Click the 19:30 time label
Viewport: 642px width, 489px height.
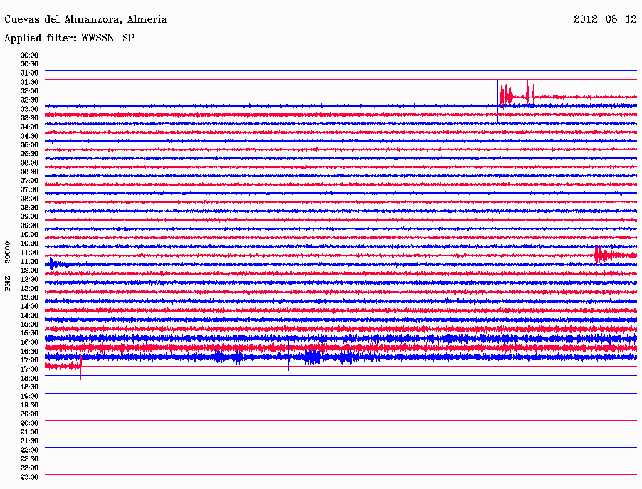tap(29, 405)
